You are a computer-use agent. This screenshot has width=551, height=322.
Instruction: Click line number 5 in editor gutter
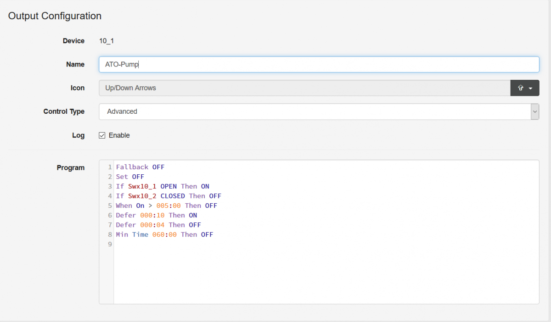tap(110, 205)
